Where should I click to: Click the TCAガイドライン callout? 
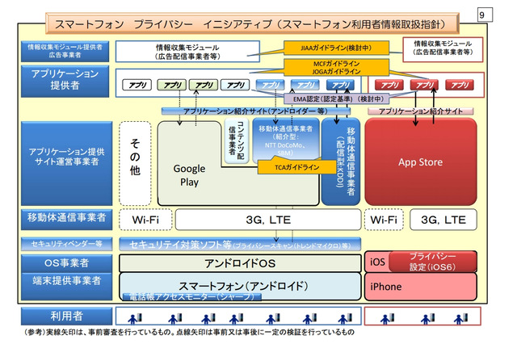click(296, 167)
